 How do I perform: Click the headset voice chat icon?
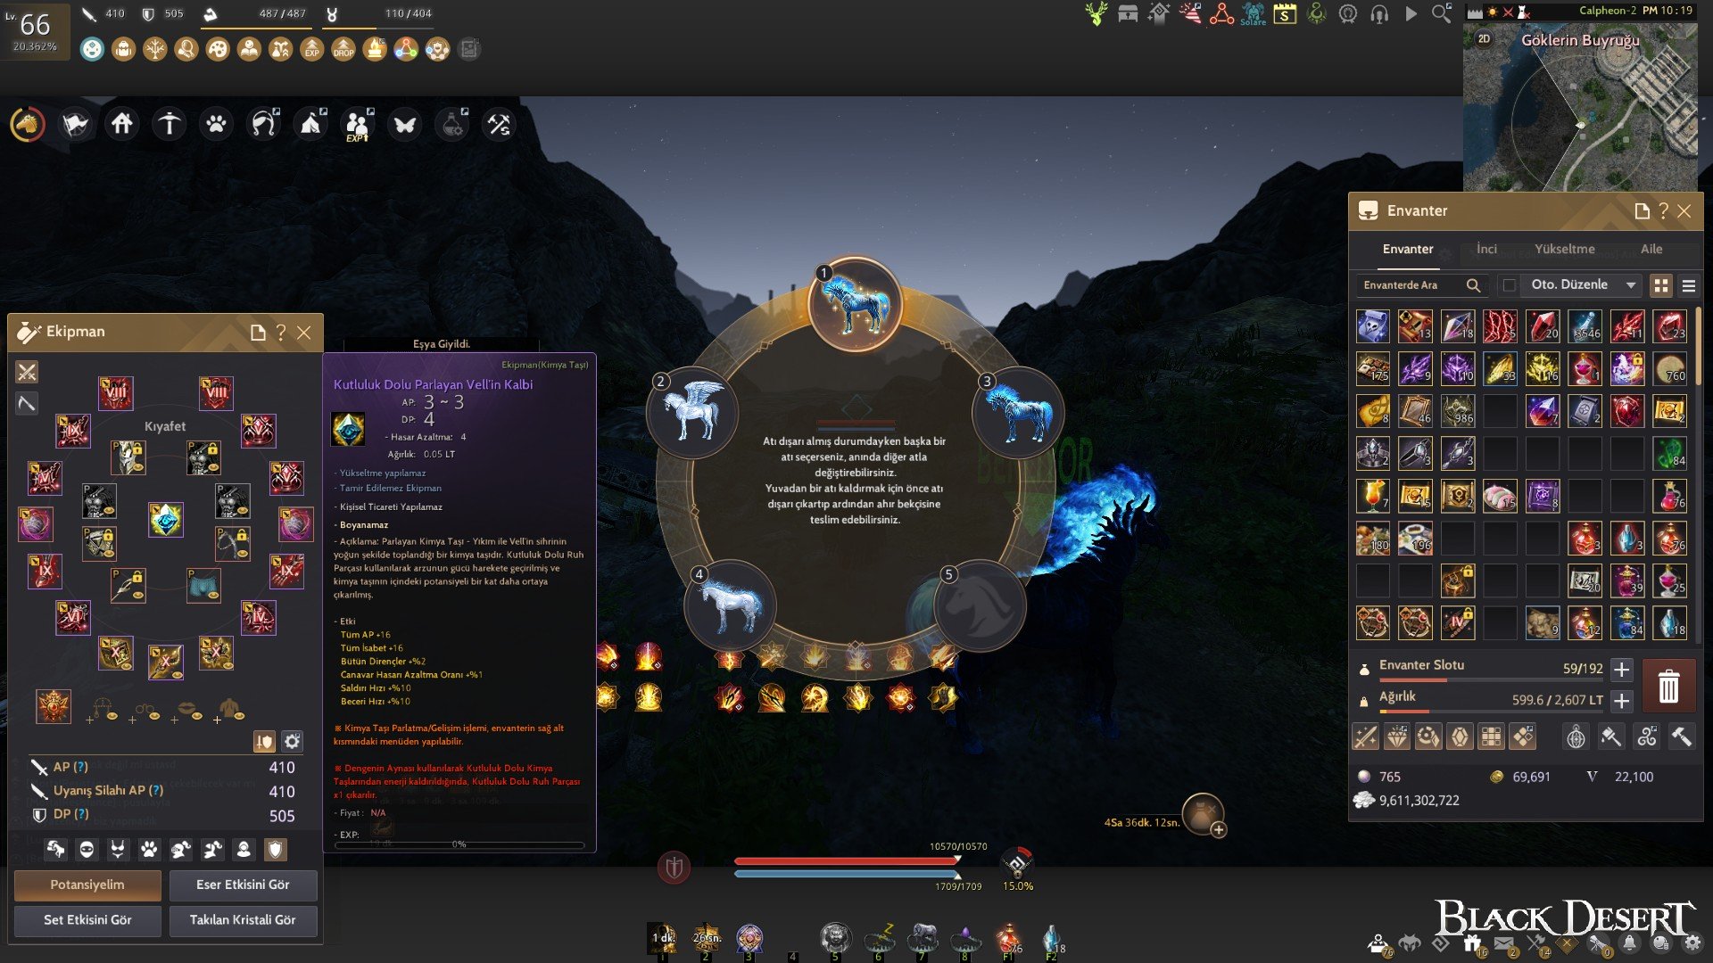[1379, 13]
